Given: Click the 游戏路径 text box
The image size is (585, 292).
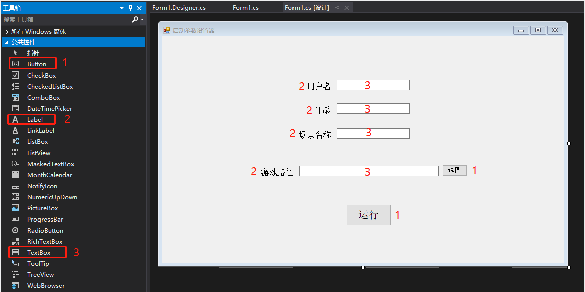Looking at the screenshot, I should click(369, 171).
